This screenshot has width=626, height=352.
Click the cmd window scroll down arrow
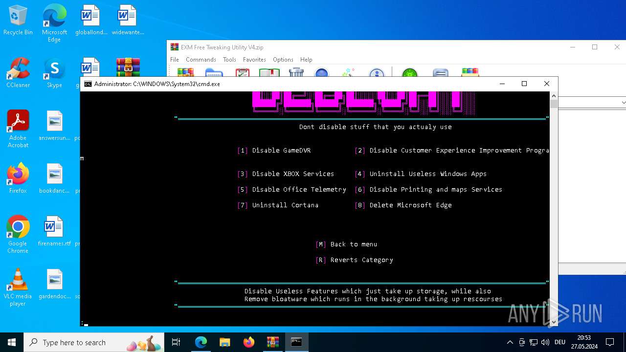pos(554,322)
